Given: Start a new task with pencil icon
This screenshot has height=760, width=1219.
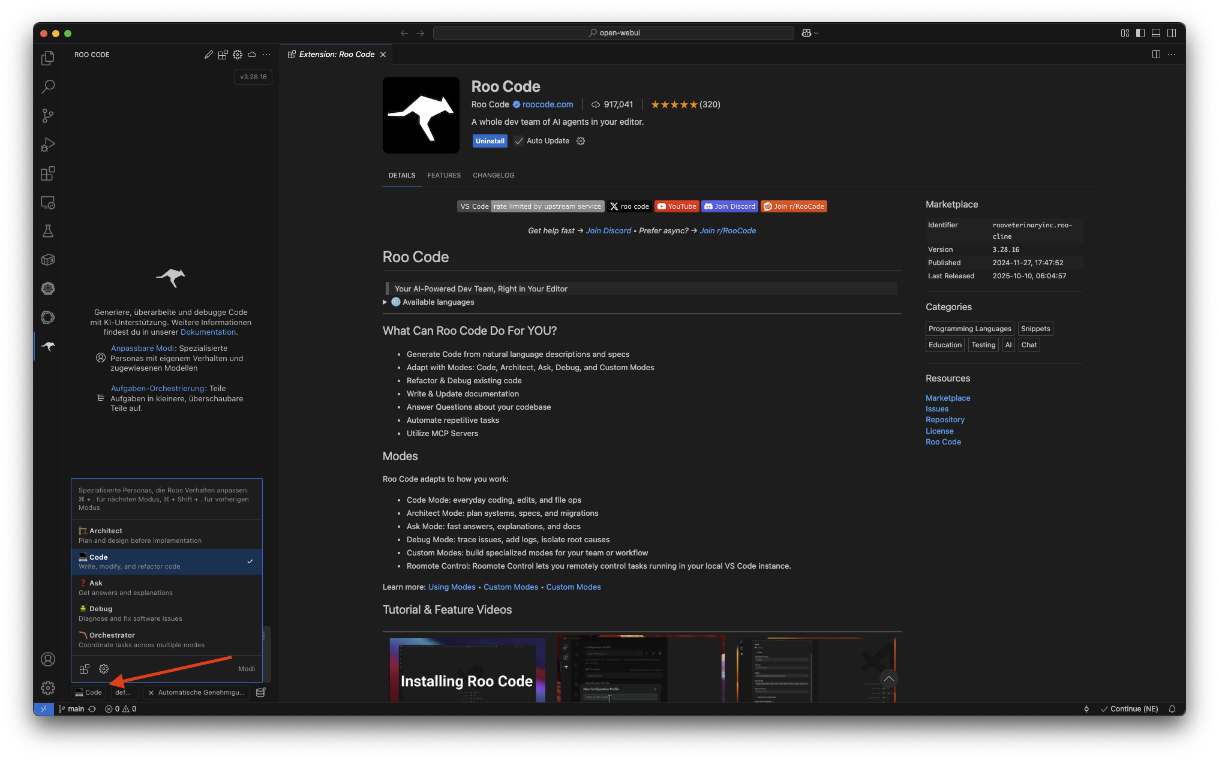Looking at the screenshot, I should pyautogui.click(x=209, y=55).
